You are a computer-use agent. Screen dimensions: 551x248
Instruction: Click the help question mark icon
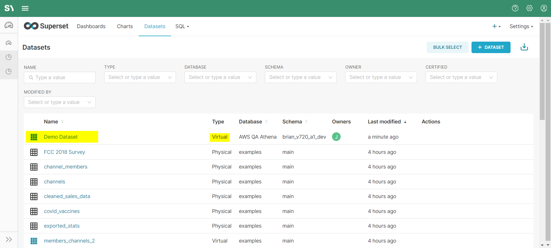coord(515,8)
